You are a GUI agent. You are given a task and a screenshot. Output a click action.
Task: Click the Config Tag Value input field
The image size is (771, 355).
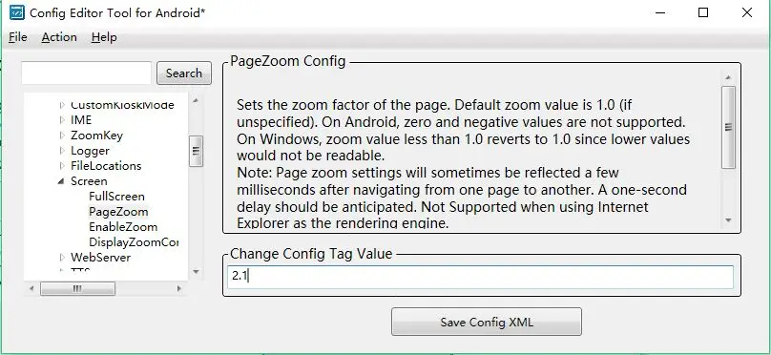480,277
